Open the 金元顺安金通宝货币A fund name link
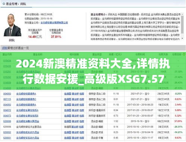The height and width of the screenshot is (142, 186). pos(27,110)
